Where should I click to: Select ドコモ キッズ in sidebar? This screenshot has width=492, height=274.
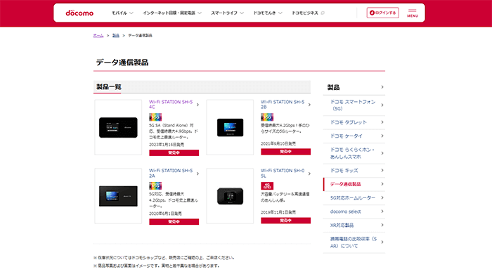(x=354, y=171)
